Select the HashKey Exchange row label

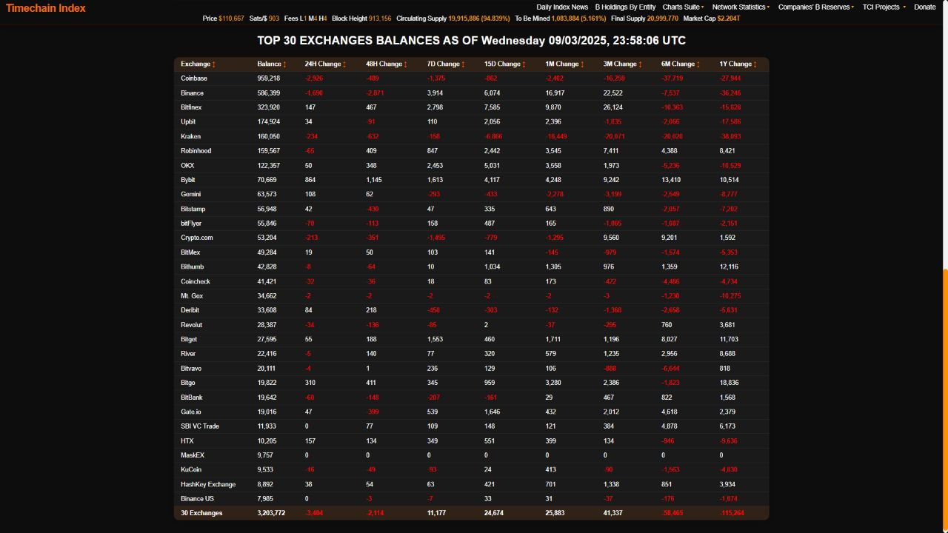coord(208,484)
